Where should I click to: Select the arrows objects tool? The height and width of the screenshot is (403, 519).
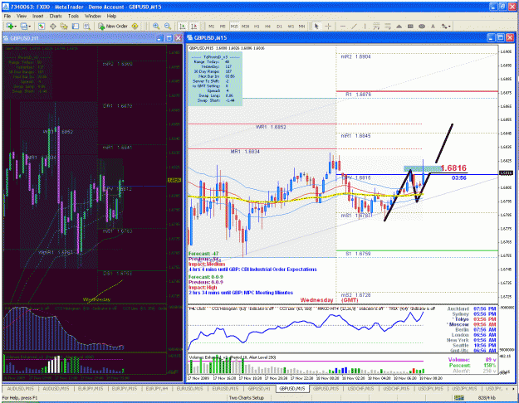pyautogui.click(x=444, y=26)
